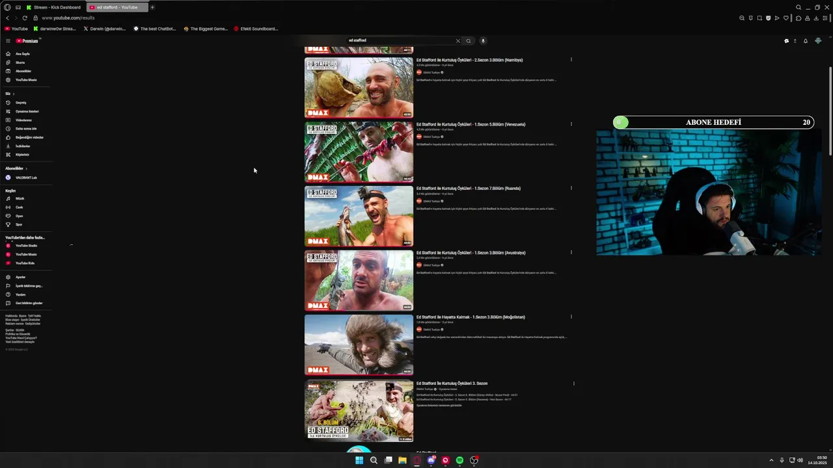Screen dimensions: 833x468
Task: Open the Ruanda episode thumbnail
Action: [359, 216]
